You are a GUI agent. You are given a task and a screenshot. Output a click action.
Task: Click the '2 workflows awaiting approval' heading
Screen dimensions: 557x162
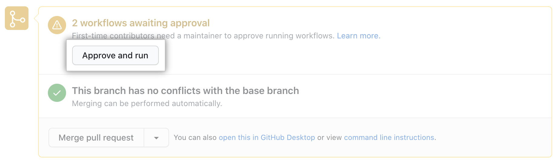pyautogui.click(x=141, y=23)
